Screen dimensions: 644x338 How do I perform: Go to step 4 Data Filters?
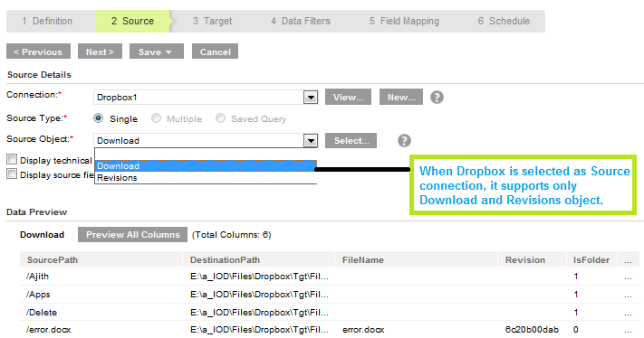pyautogui.click(x=301, y=21)
